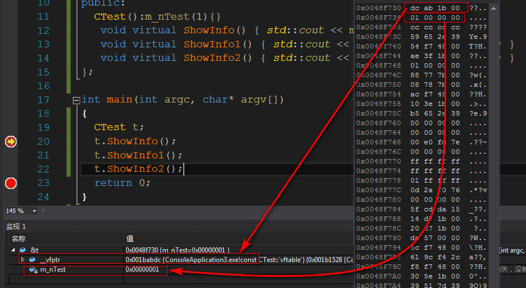Collapse the &t watch entry

[13, 250]
